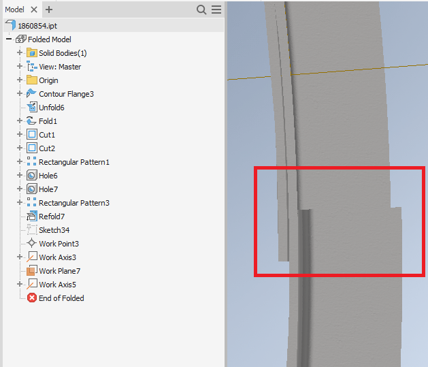
Task: Select the Folded Model label
Action: [50, 39]
